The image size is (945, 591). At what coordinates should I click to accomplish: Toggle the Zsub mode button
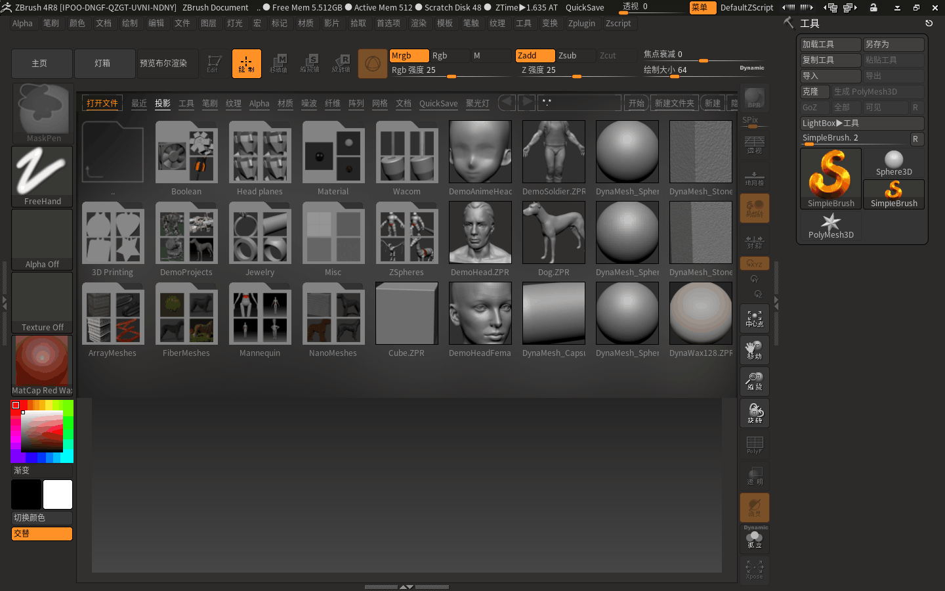click(576, 56)
